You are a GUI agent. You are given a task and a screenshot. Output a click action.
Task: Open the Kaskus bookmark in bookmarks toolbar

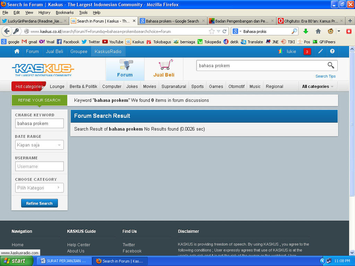[x=135, y=42]
